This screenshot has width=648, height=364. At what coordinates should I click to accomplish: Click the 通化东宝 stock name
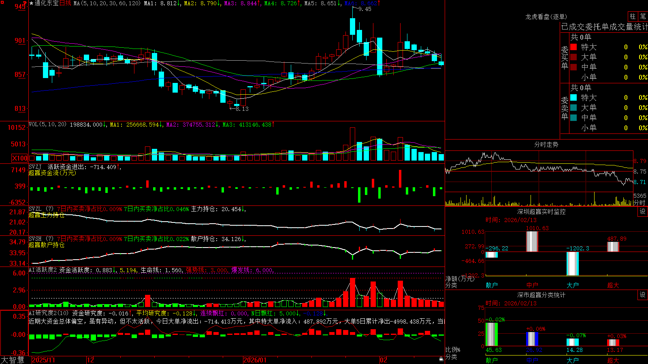click(x=47, y=3)
